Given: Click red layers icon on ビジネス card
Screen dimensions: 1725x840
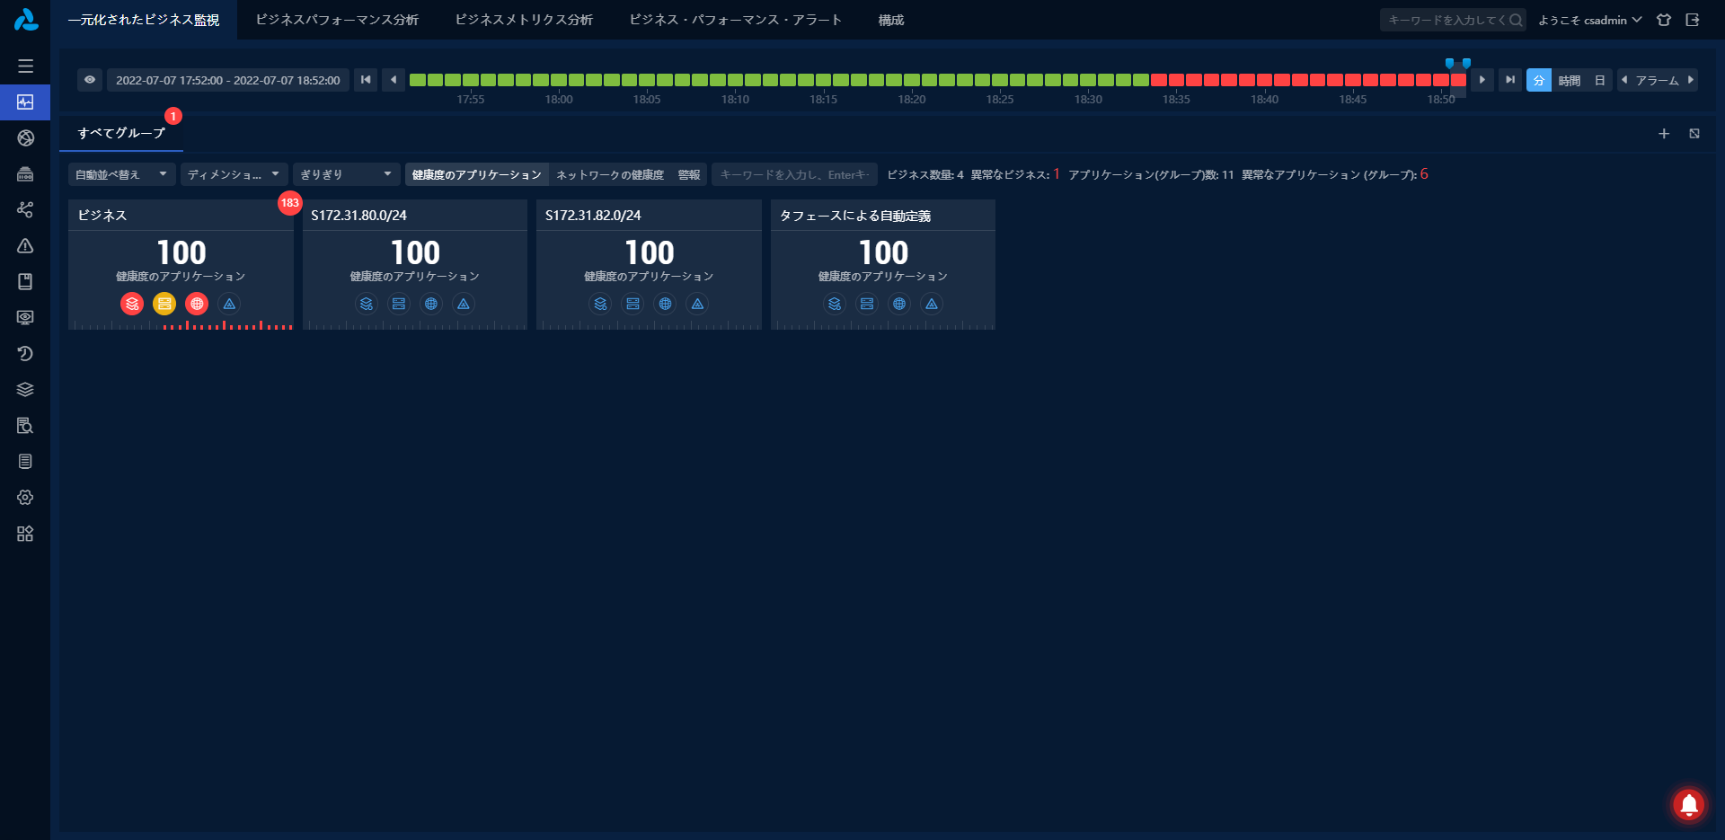Looking at the screenshot, I should click(132, 304).
